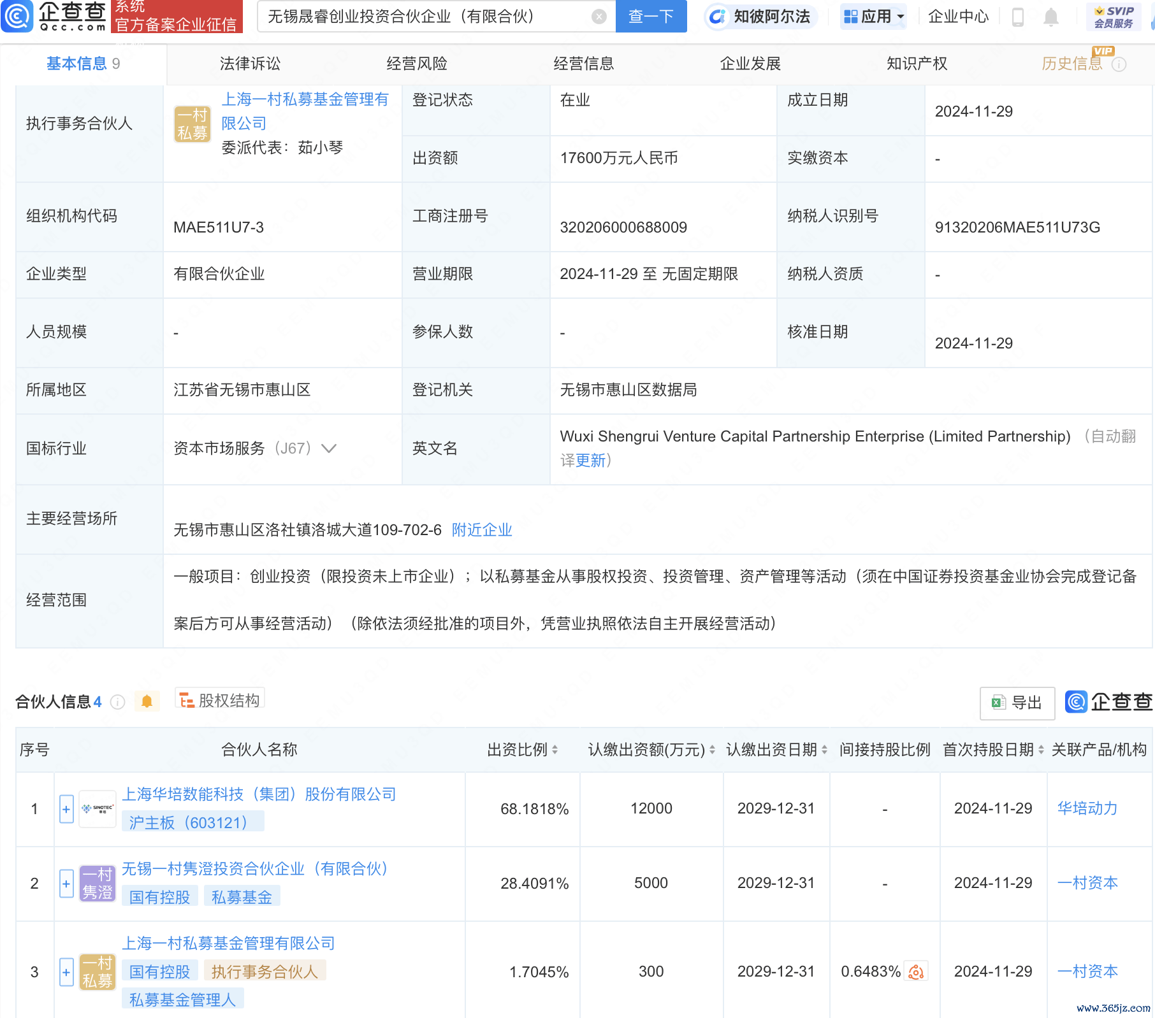Image resolution: width=1155 pixels, height=1018 pixels.
Task: Switch to the 知识产权 tab
Action: pos(917,64)
